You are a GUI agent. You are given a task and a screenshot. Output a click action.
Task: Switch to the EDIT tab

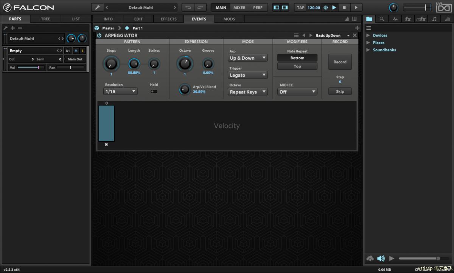coord(138,19)
